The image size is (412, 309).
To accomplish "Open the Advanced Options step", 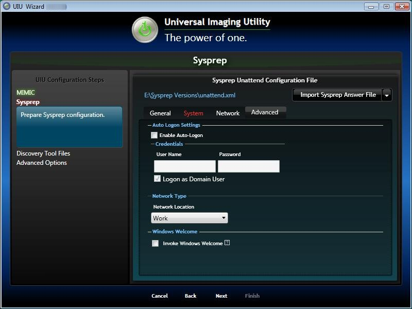I will click(42, 163).
